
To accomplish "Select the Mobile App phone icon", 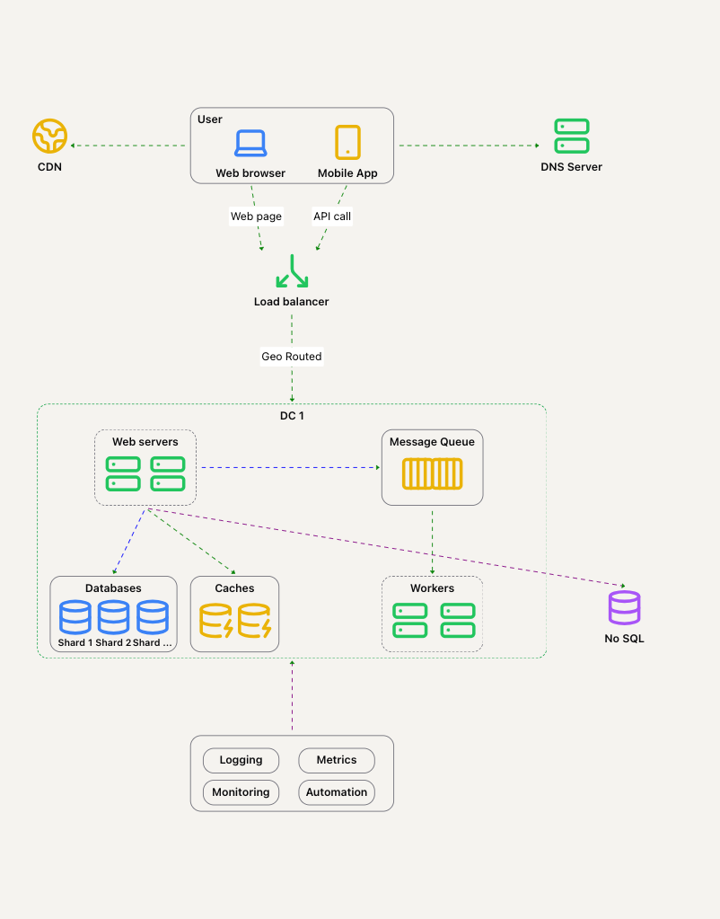I will pos(347,143).
